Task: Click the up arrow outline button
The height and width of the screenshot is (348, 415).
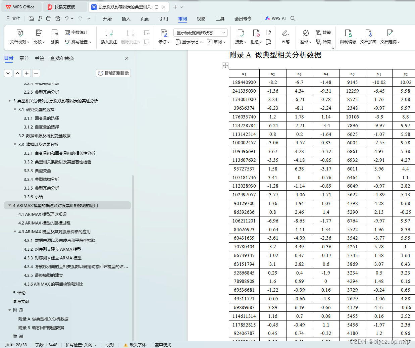Action: [17, 73]
